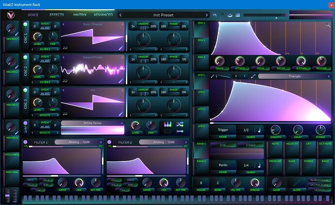Click the LFO 1 paint brush icon
The height and width of the screenshot is (205, 335).
point(212,76)
